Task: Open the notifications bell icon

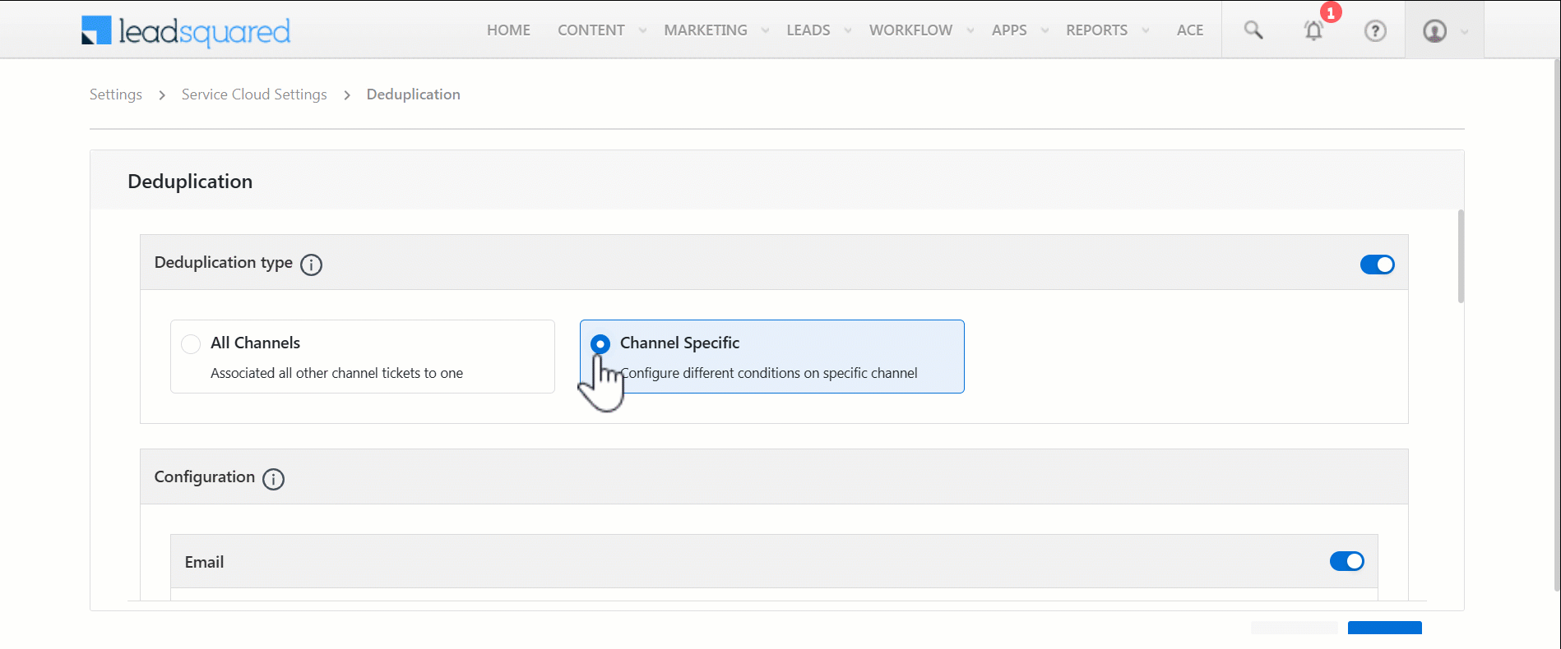Action: [x=1313, y=30]
